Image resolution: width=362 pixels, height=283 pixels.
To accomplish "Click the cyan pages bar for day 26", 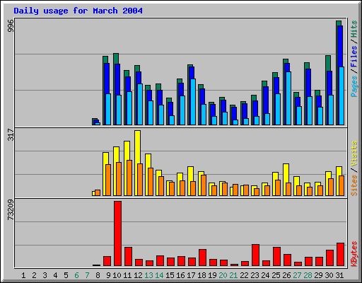I will [288, 98].
